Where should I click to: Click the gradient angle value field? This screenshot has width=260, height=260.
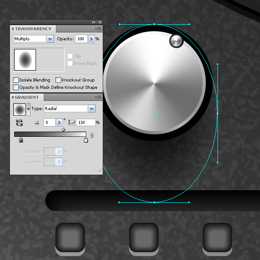[49, 123]
